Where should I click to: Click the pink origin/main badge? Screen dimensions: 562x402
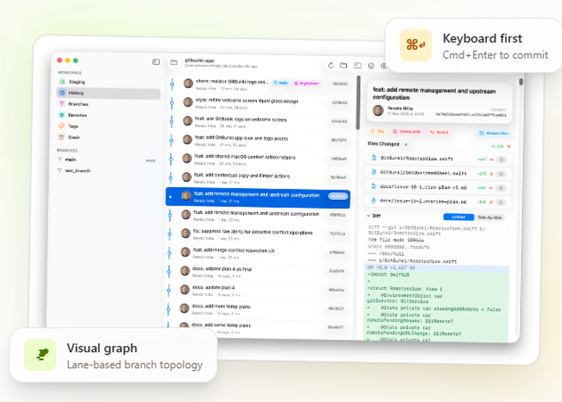[307, 83]
